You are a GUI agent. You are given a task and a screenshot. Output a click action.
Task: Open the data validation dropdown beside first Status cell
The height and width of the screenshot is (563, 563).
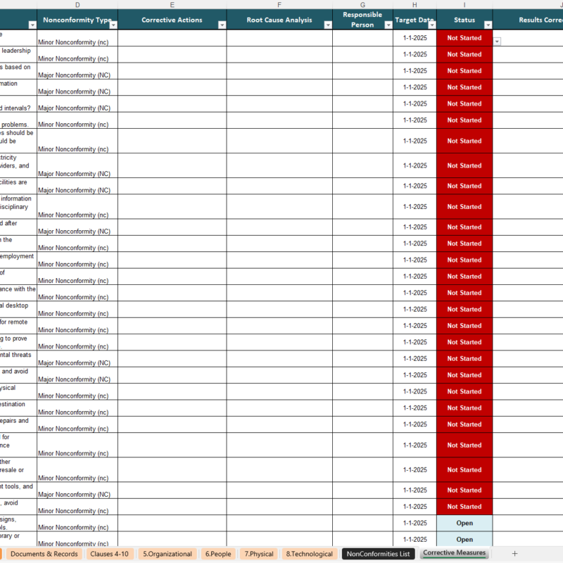point(498,42)
